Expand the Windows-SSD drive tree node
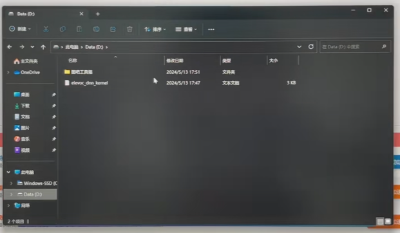Screen dimensions: 400x233 click(x=11, y=183)
